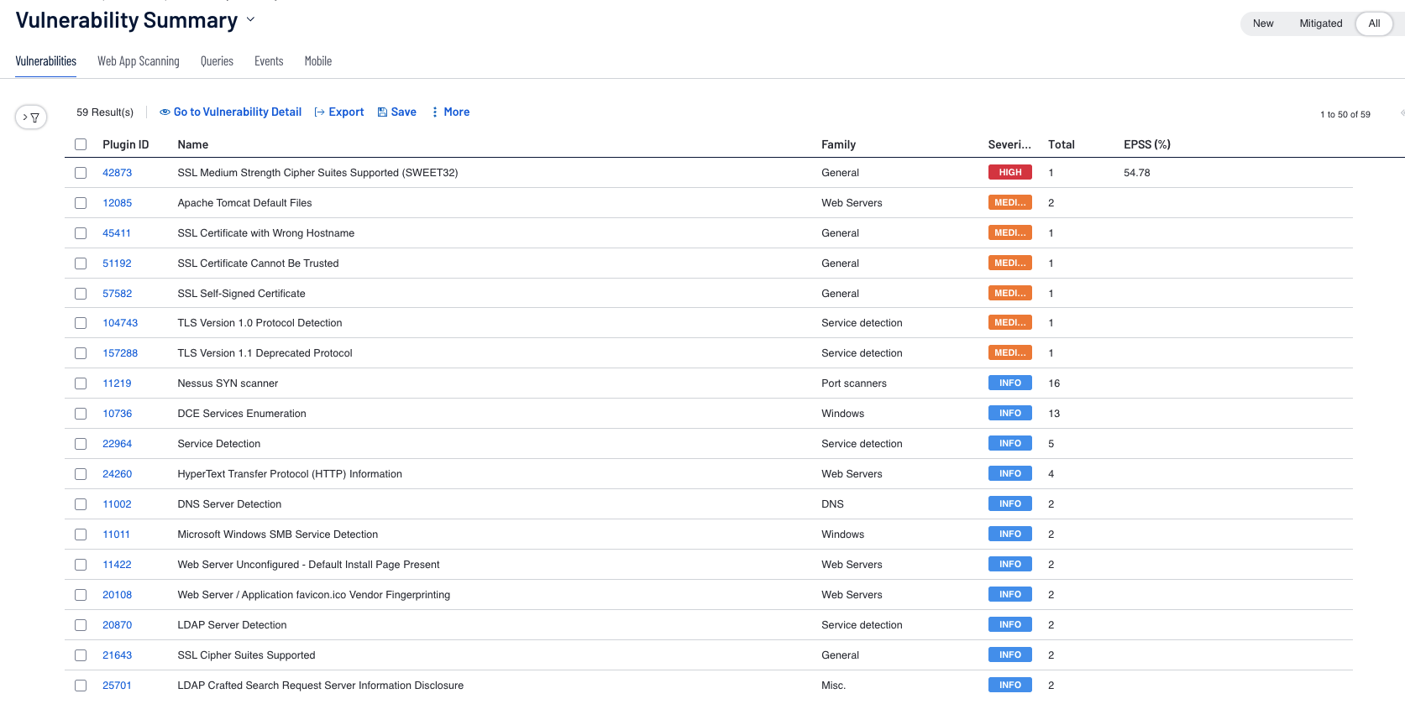
Task: Click the eye icon for Vulnerability Detail
Action: point(165,112)
